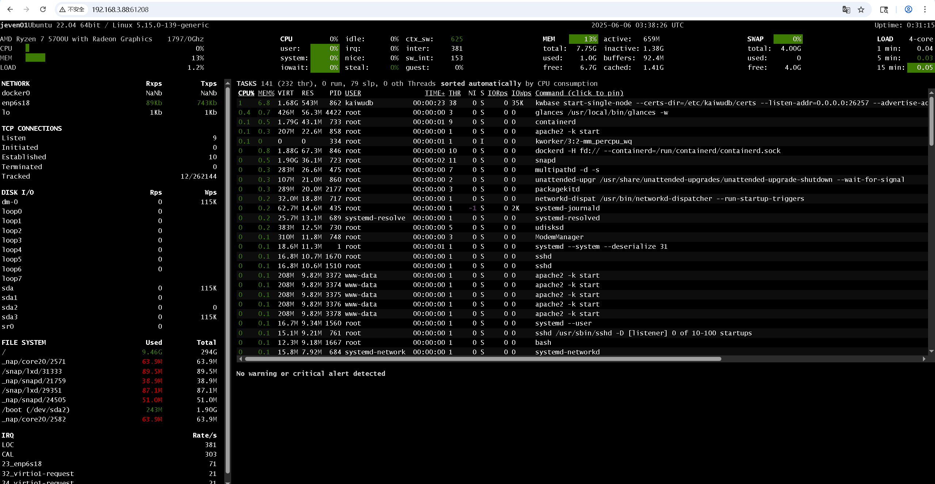This screenshot has height=484, width=935.
Task: Bookmark this page using the star icon
Action: coord(862,9)
